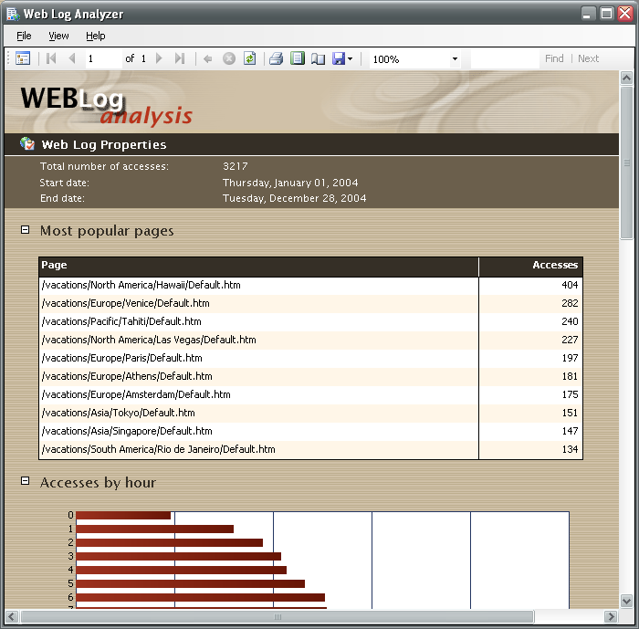Click the vertical scrollbar down arrow
This screenshot has height=629, width=639.
coord(627,600)
